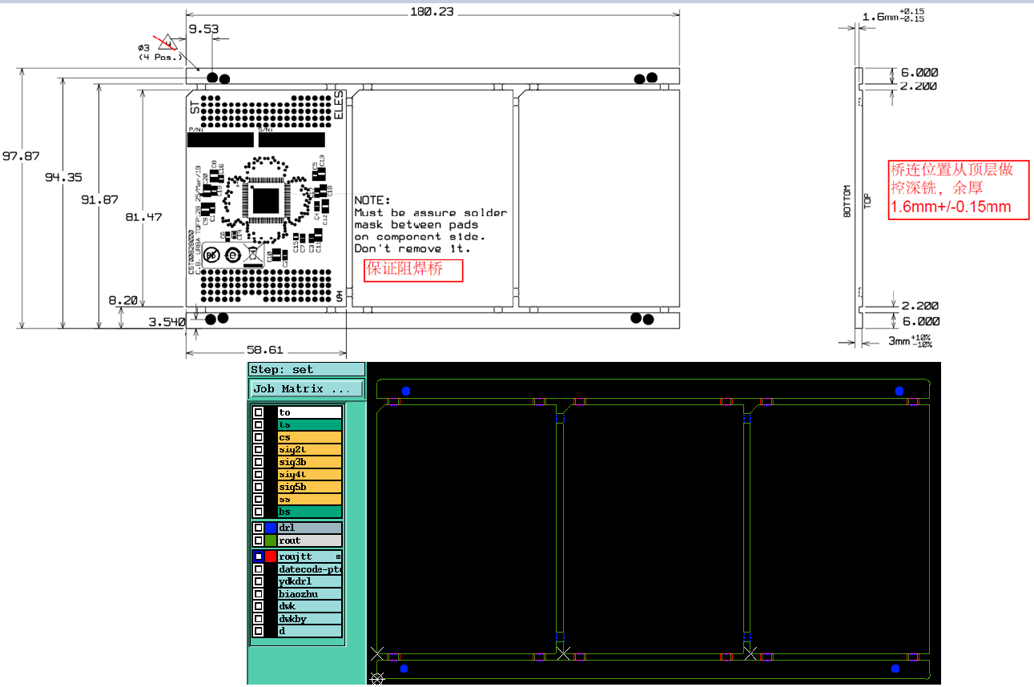Select the ts layer name
This screenshot has width=1034, height=687.
310,425
